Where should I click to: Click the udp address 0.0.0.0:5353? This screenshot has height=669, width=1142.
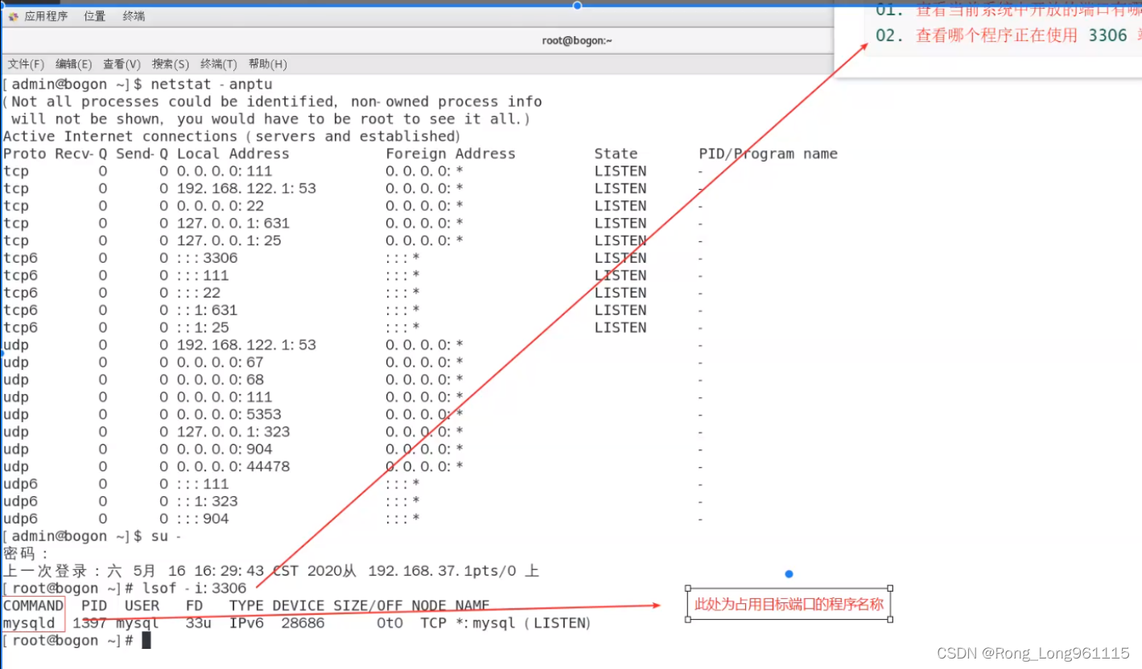pos(229,415)
